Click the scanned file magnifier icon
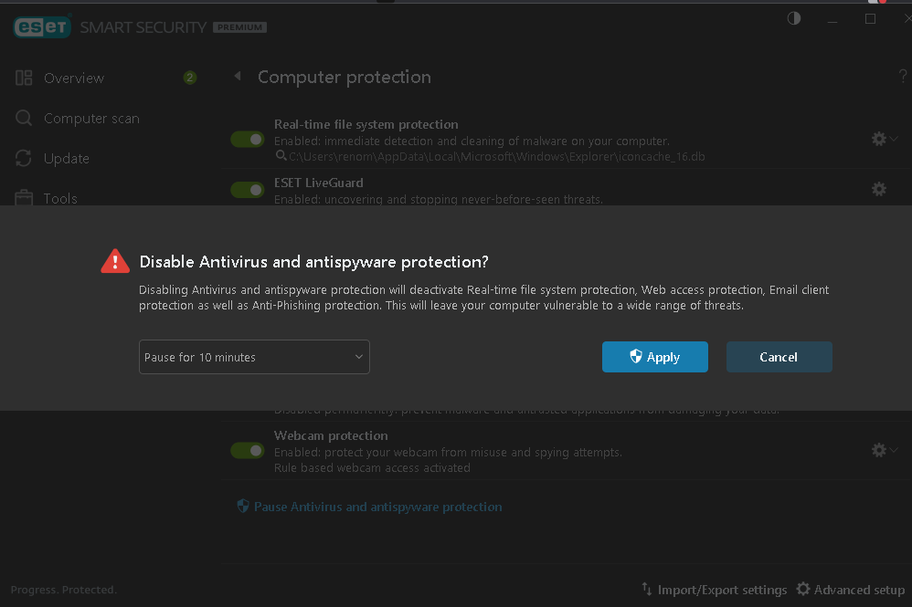Screen dimensions: 912x607 281,156
